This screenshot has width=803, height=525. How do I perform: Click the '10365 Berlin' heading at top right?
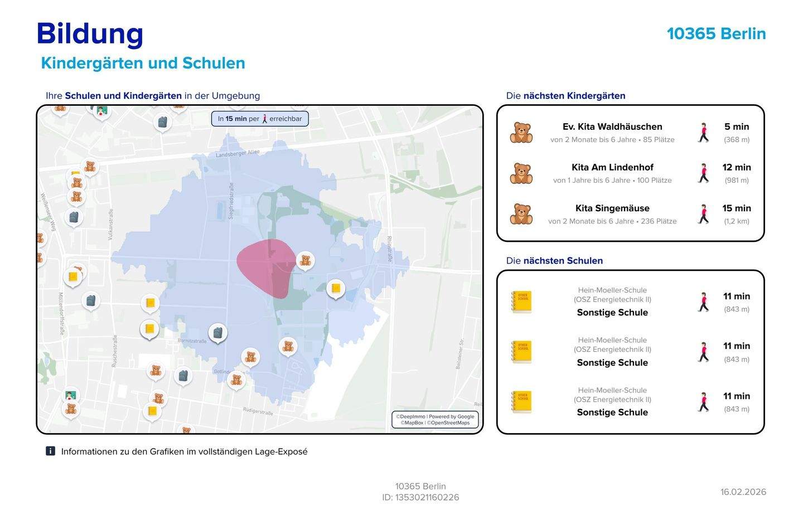[x=716, y=33]
